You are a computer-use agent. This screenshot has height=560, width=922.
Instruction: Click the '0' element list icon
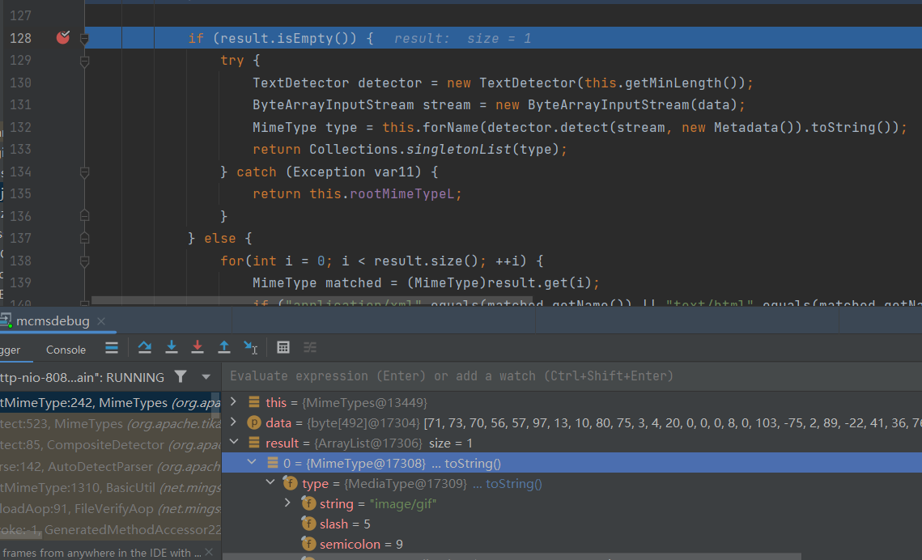(272, 463)
